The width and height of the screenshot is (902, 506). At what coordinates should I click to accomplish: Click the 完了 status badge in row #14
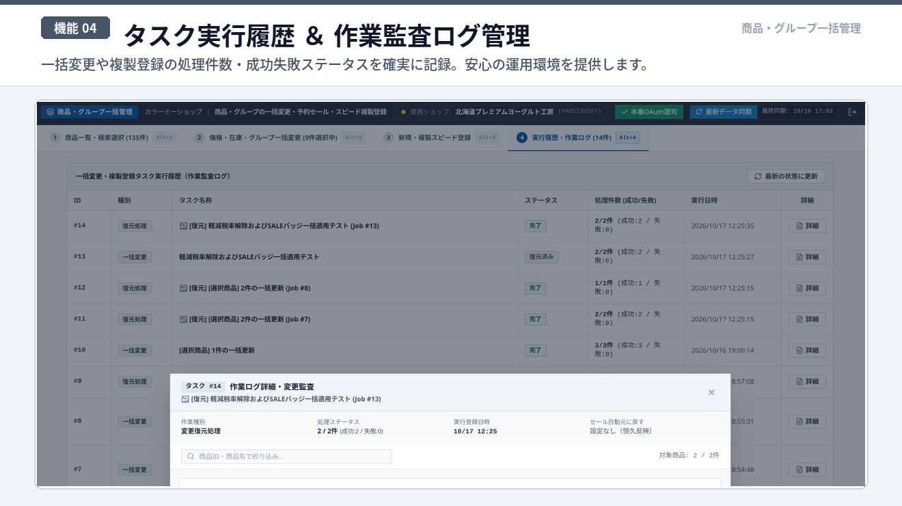pos(535,226)
